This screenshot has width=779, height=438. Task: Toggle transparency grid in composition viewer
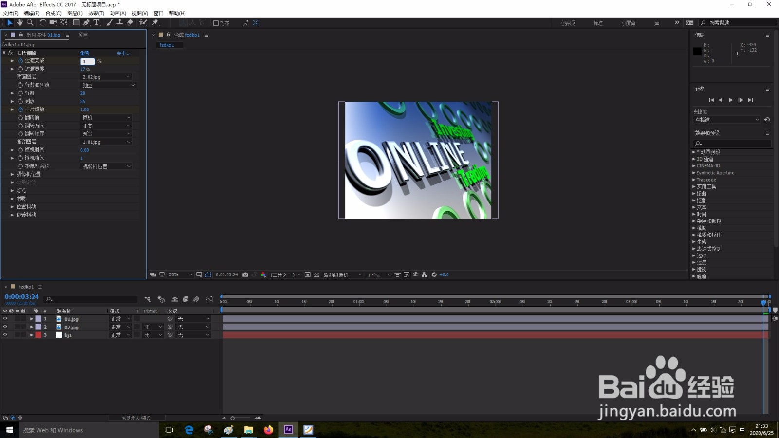[316, 275]
